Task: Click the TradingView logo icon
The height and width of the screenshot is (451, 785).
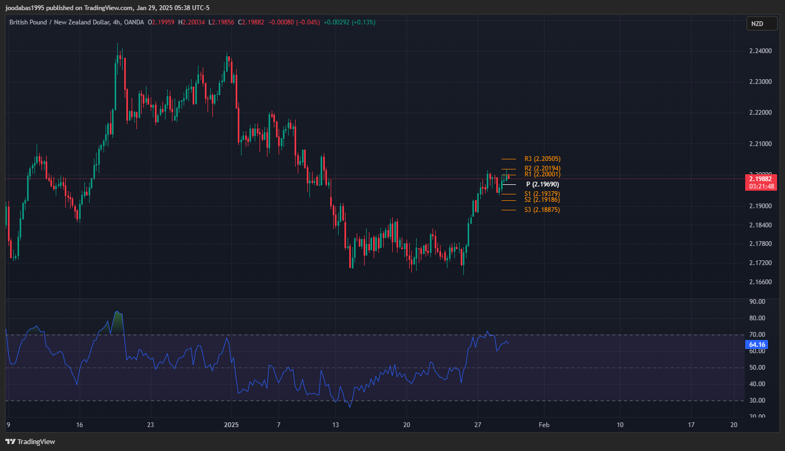Action: 10,441
